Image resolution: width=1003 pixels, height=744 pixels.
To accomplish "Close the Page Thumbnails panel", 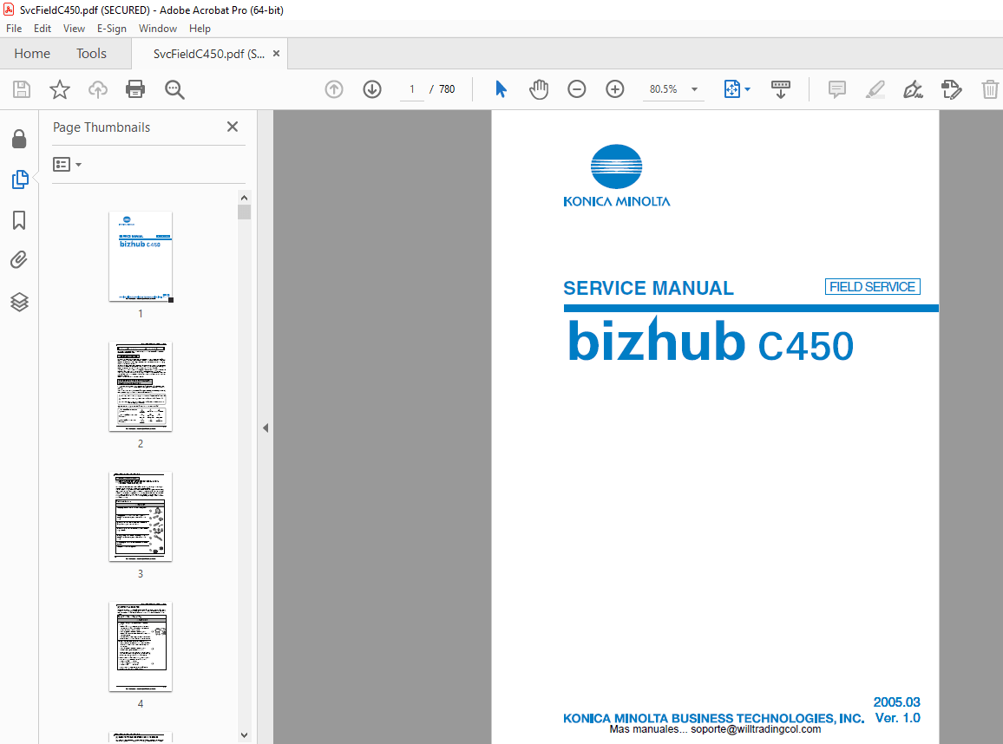I will click(x=232, y=127).
